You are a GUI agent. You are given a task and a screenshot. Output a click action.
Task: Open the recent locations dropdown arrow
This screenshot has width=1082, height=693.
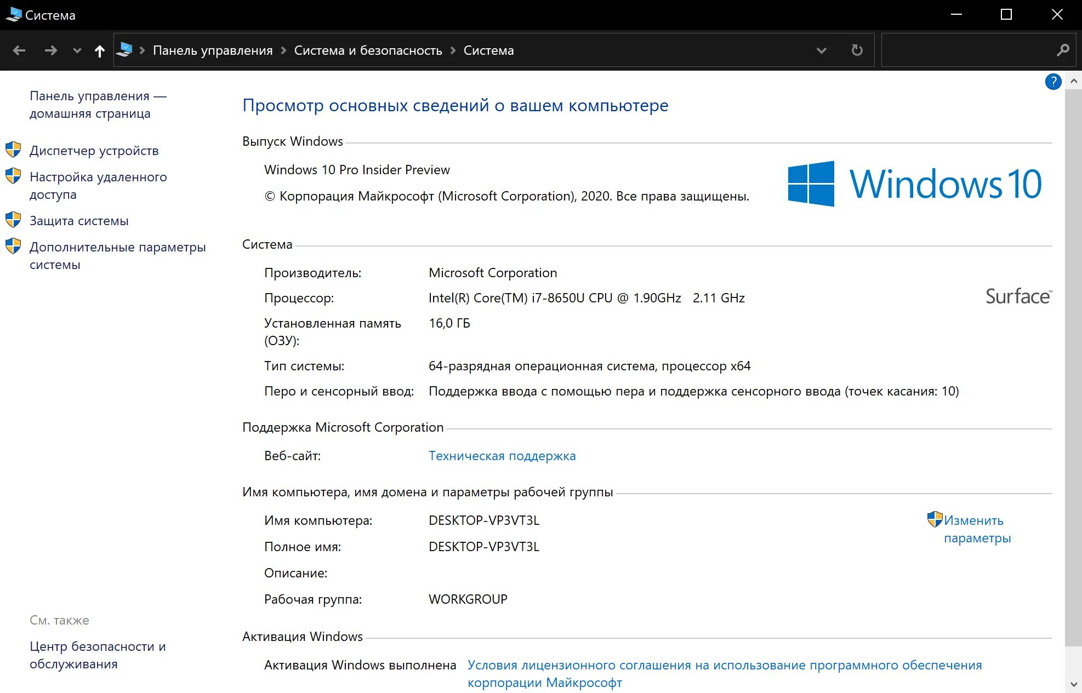point(77,50)
